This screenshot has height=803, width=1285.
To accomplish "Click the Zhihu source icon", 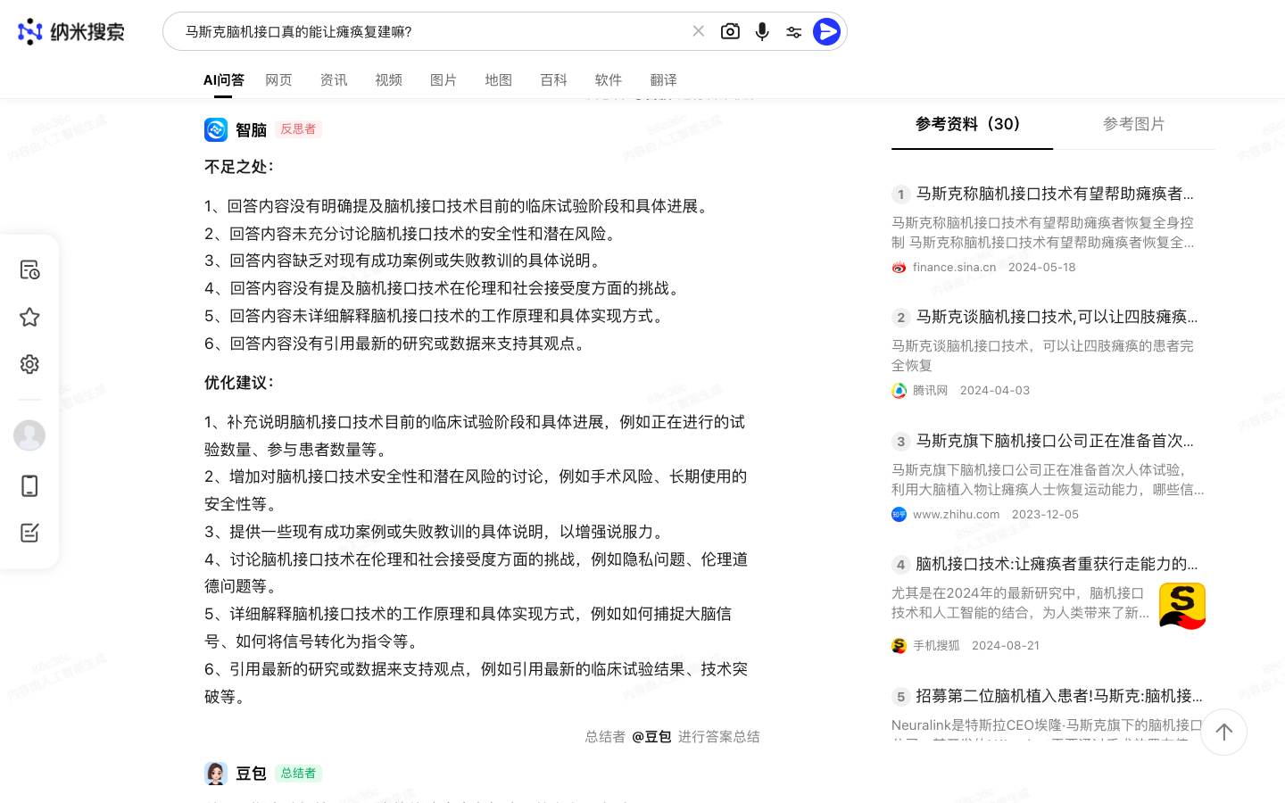I will click(899, 515).
